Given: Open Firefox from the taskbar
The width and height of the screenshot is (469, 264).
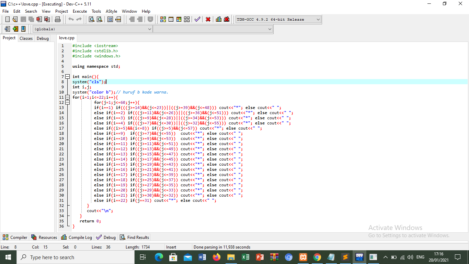Looking at the screenshot, I should coord(216,257).
